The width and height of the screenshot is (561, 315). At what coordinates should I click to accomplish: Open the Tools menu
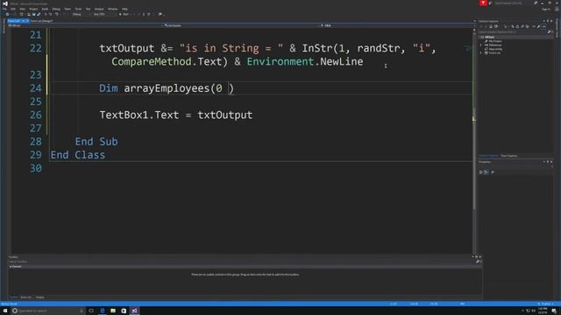78,9
